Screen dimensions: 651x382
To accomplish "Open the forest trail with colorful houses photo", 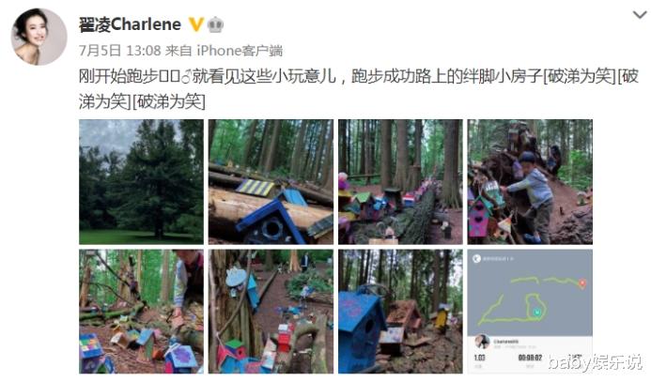I will [x=400, y=182].
